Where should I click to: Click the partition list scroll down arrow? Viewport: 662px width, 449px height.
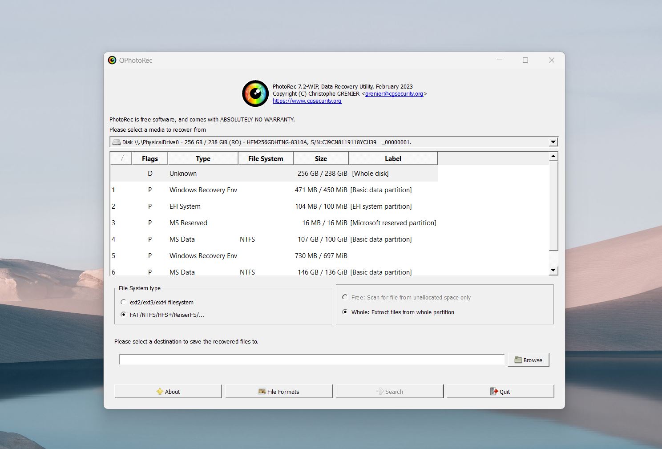coord(553,270)
